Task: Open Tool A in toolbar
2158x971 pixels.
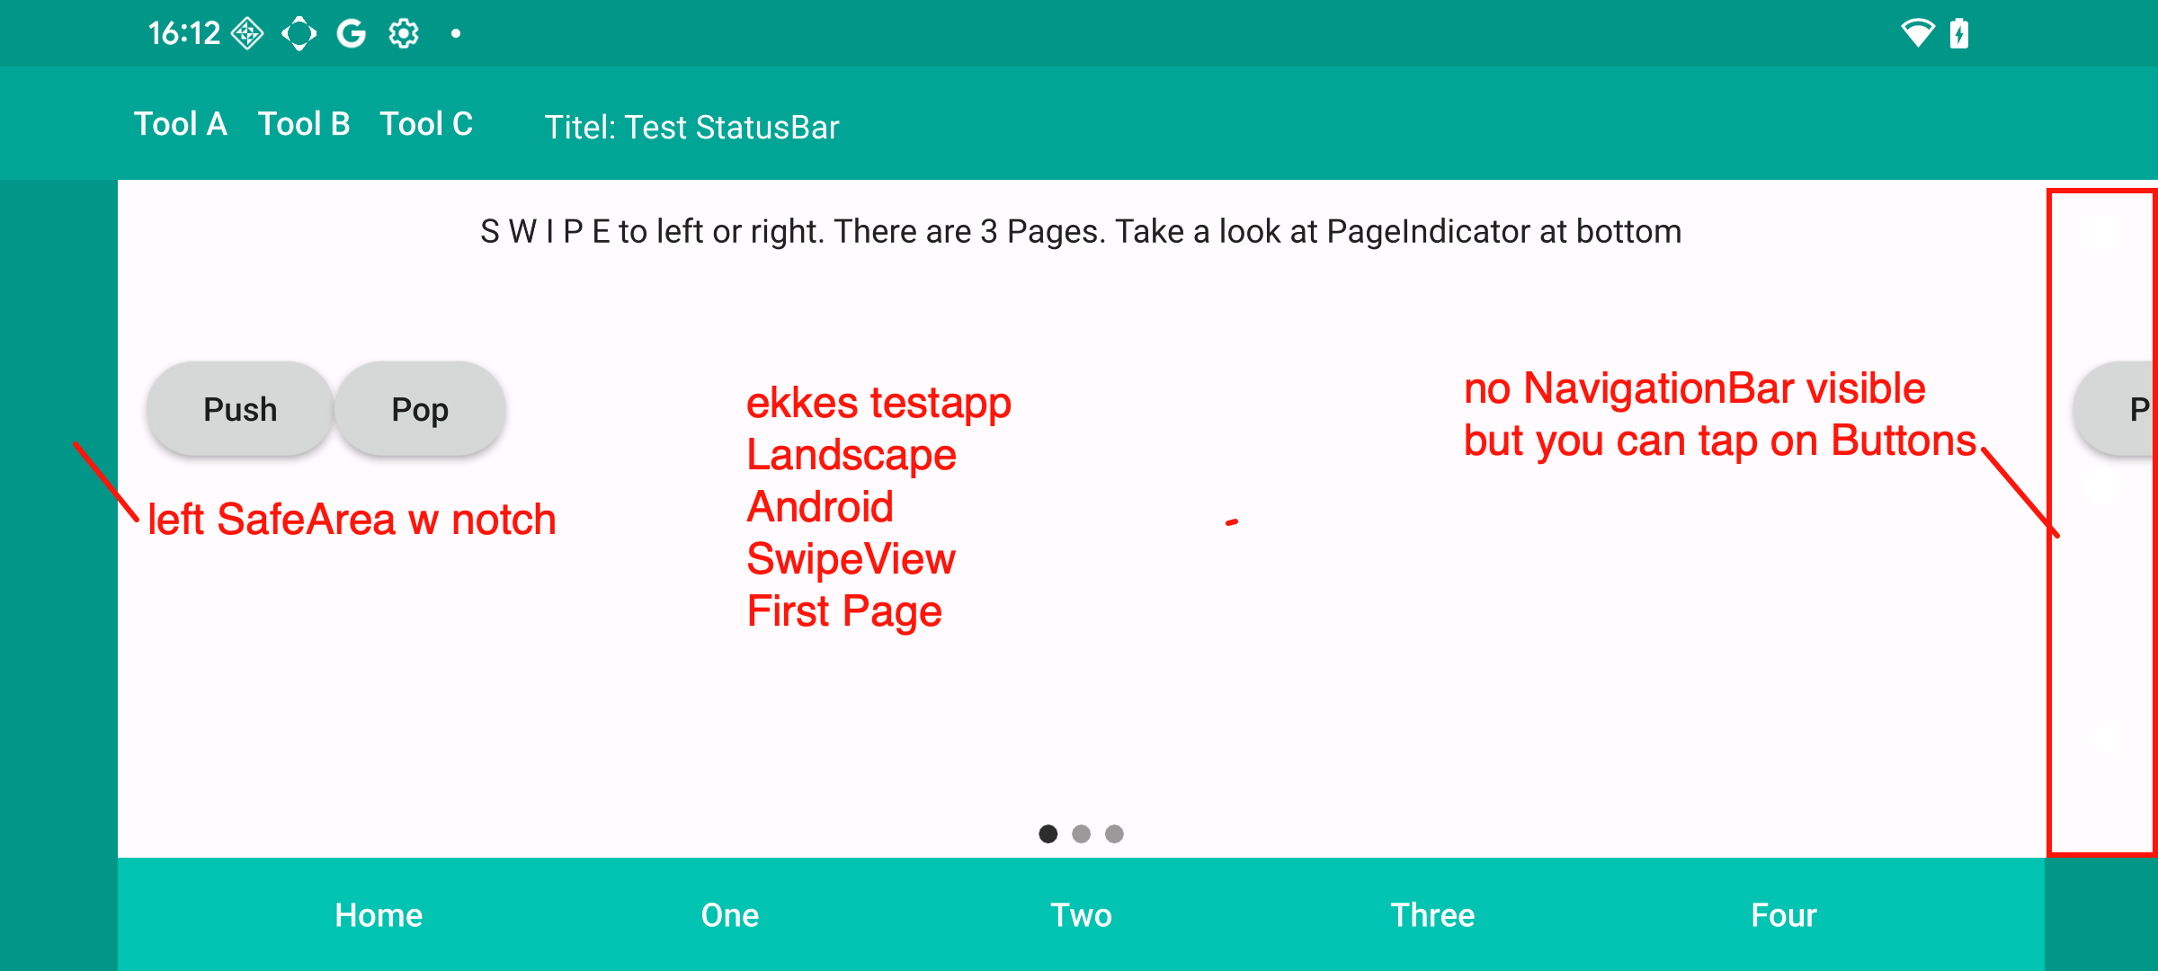Action: tap(181, 124)
